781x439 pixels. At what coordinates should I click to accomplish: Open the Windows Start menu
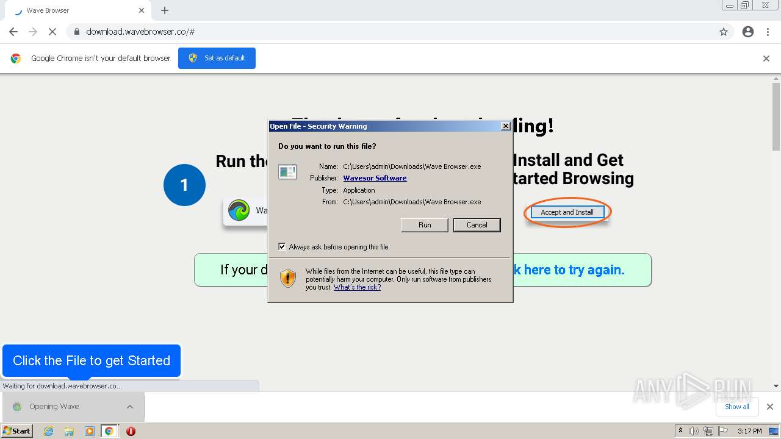click(x=17, y=430)
